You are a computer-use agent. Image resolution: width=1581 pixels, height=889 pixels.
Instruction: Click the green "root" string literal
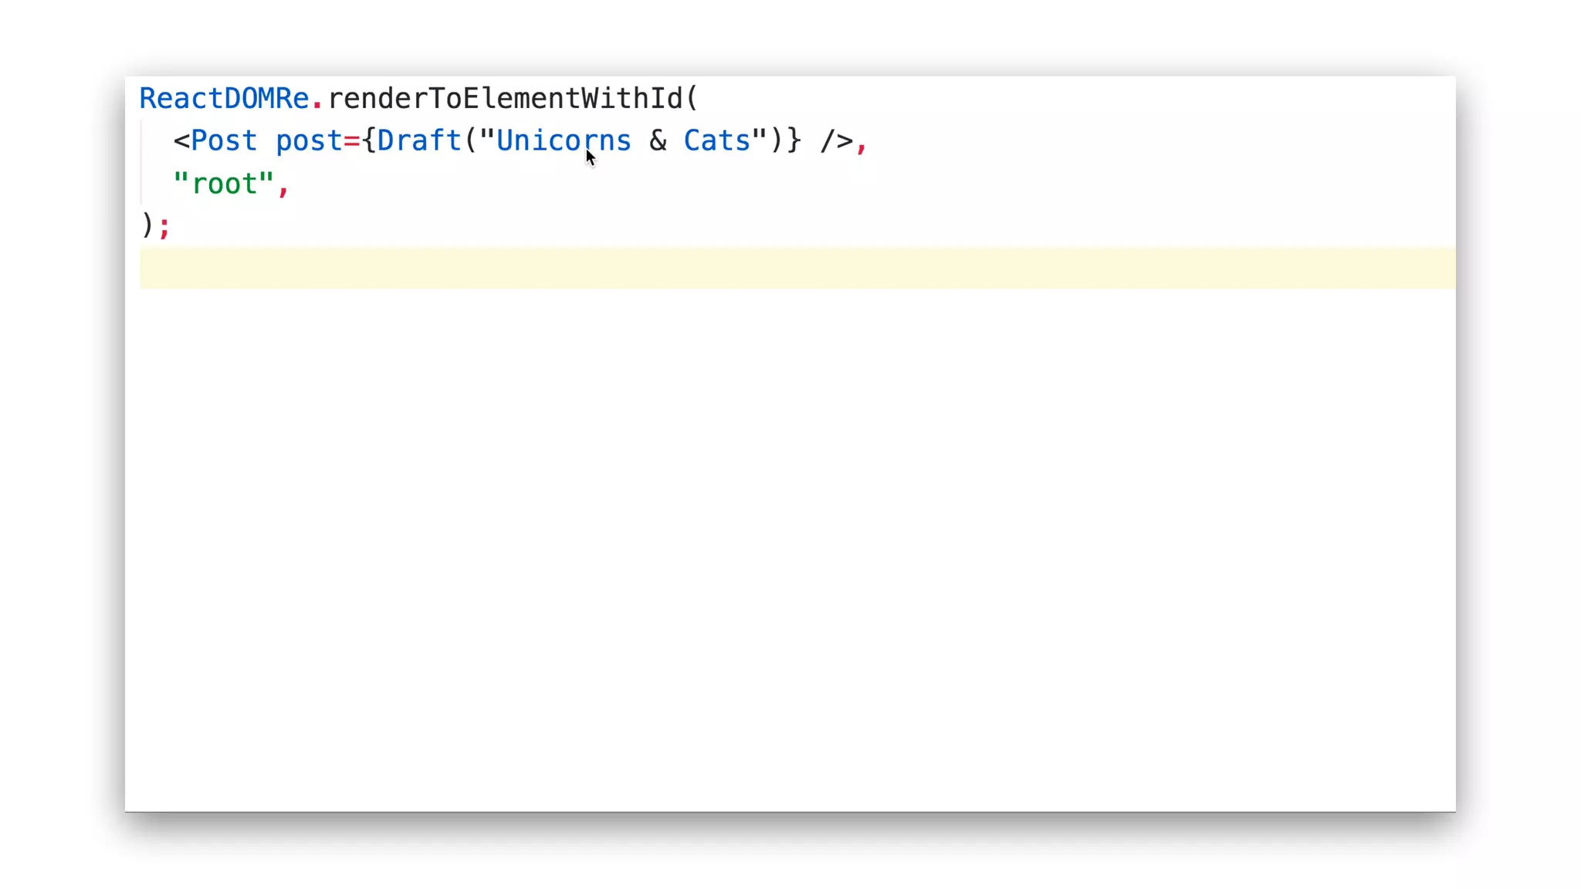tap(224, 184)
